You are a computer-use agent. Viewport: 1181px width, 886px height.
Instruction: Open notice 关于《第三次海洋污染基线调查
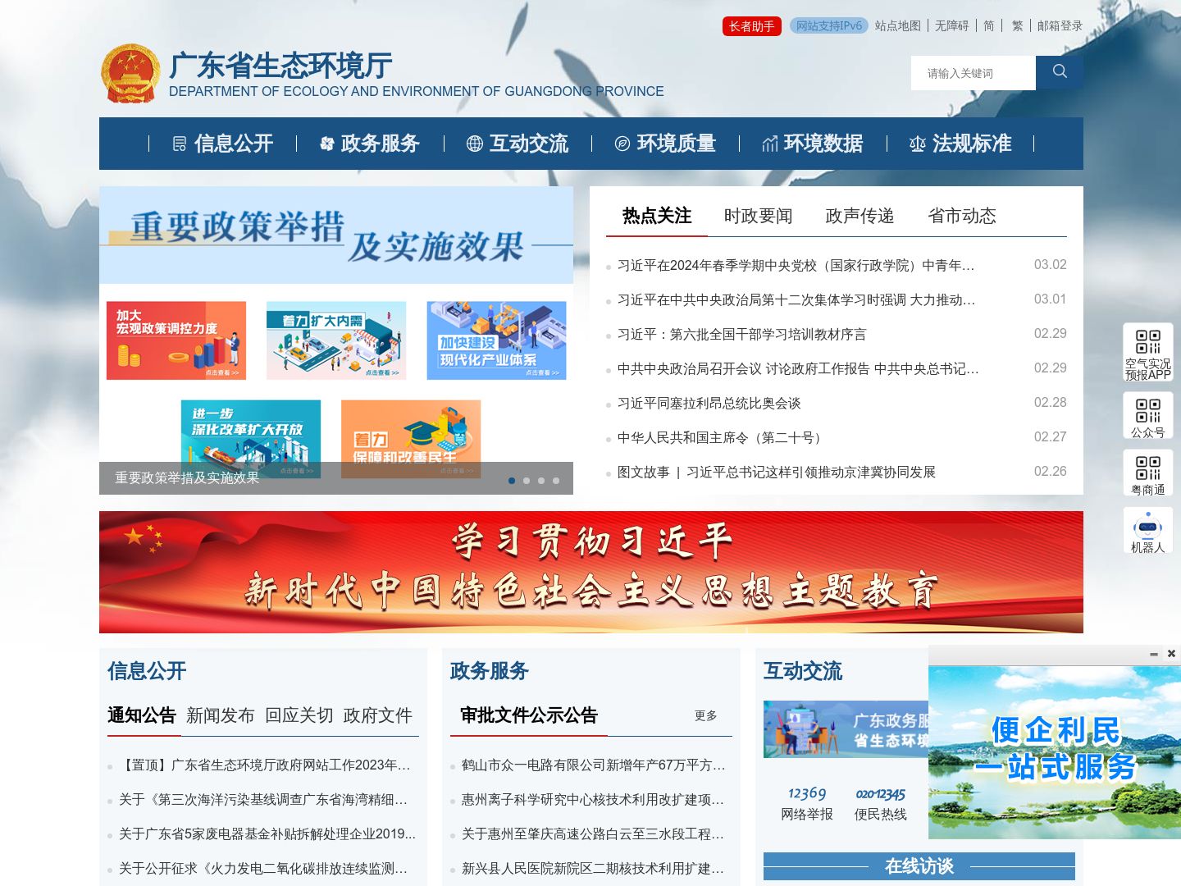tap(263, 799)
